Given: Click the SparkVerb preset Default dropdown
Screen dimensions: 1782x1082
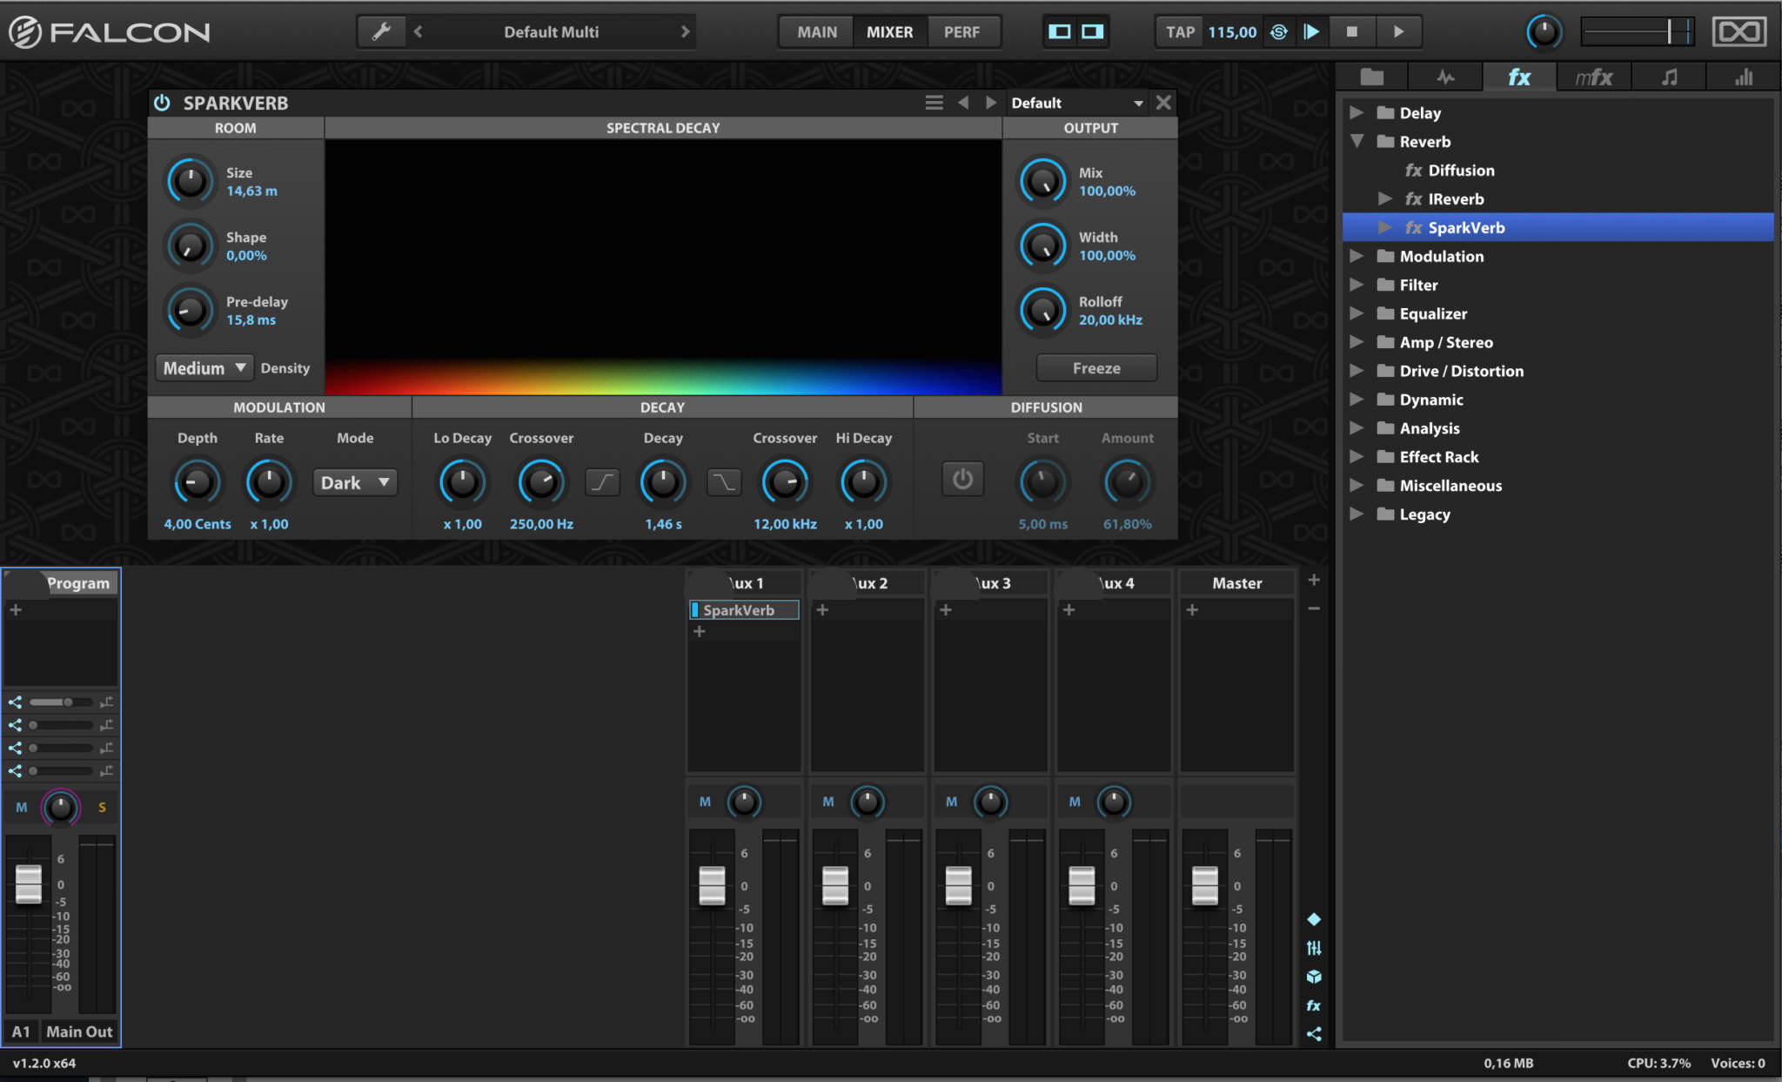Looking at the screenshot, I should click(1075, 102).
